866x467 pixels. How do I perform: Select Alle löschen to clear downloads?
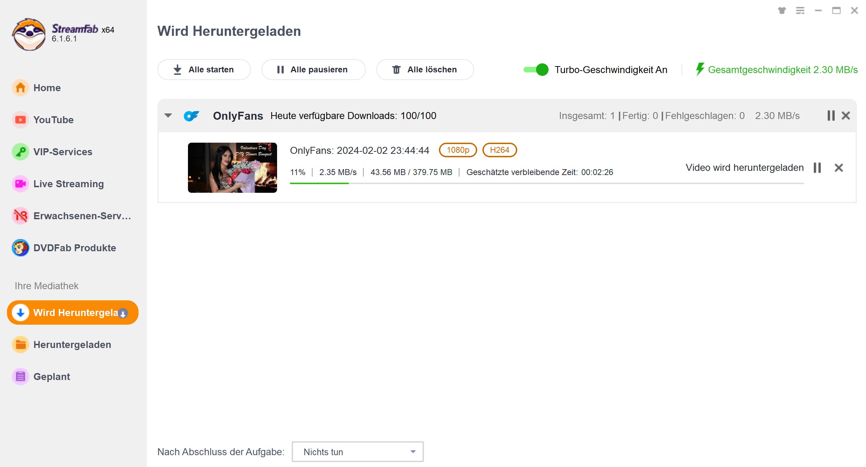[425, 70]
